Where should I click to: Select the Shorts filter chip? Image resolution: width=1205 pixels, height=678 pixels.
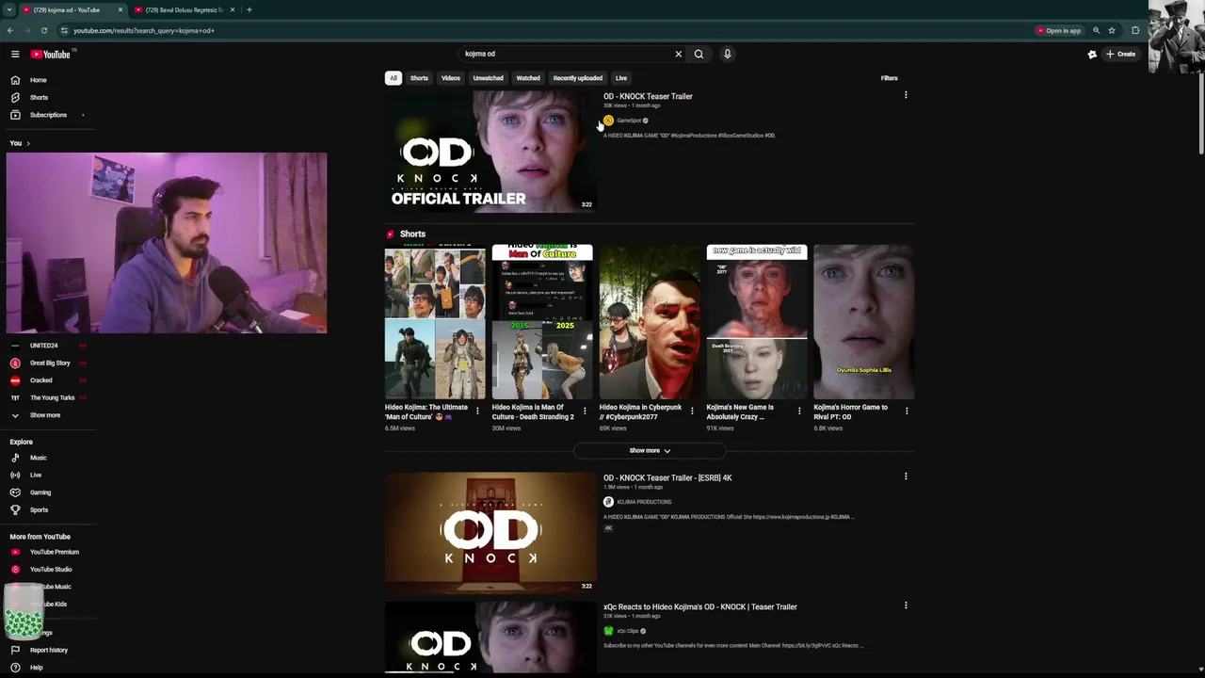(419, 78)
